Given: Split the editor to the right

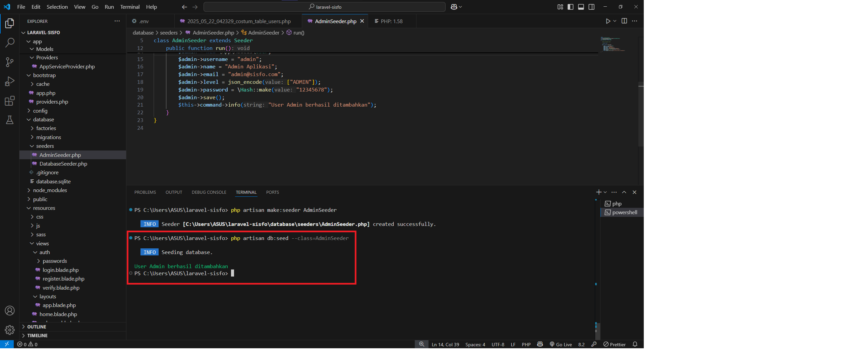Looking at the screenshot, I should pyautogui.click(x=624, y=21).
